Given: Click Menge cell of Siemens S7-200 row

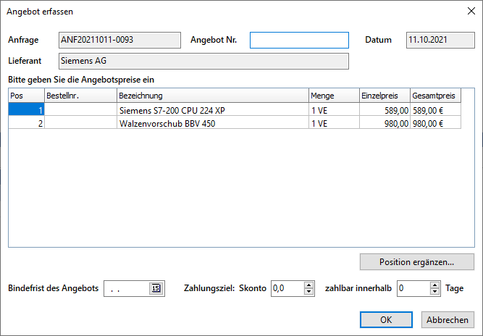Looking at the screenshot, I should click(x=334, y=110).
